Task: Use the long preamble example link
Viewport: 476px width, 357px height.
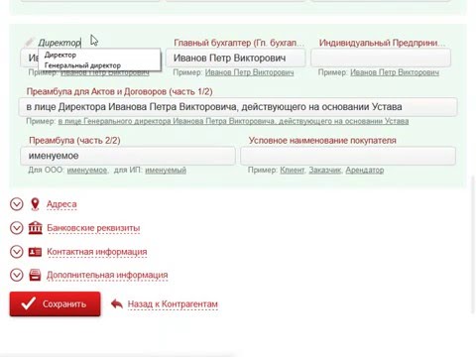Action: coord(233,121)
